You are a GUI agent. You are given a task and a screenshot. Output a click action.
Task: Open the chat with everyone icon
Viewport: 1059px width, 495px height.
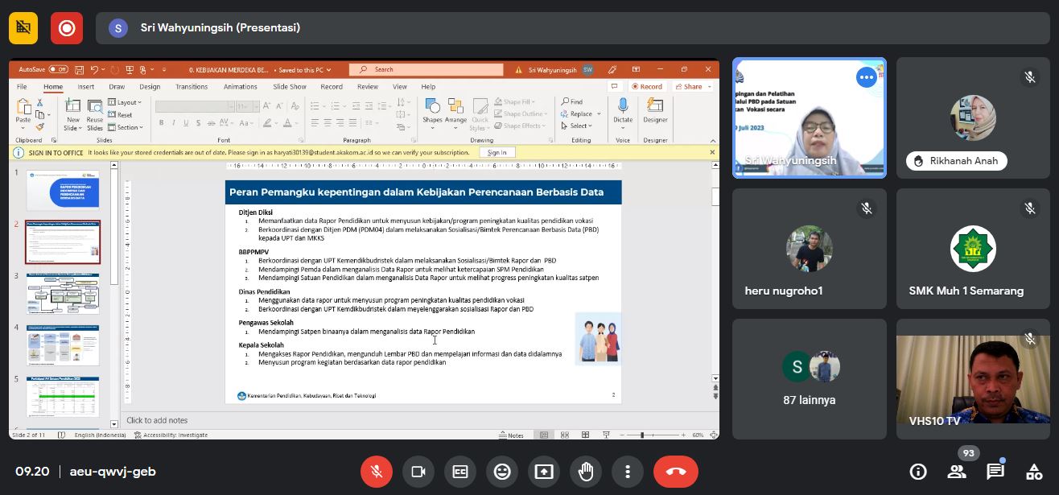point(995,472)
